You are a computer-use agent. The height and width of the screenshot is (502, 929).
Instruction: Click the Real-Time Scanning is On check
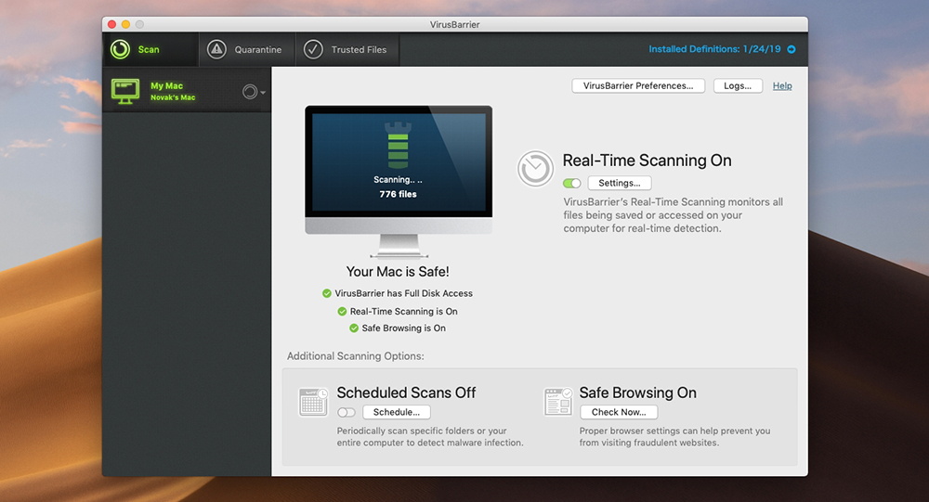click(x=342, y=311)
